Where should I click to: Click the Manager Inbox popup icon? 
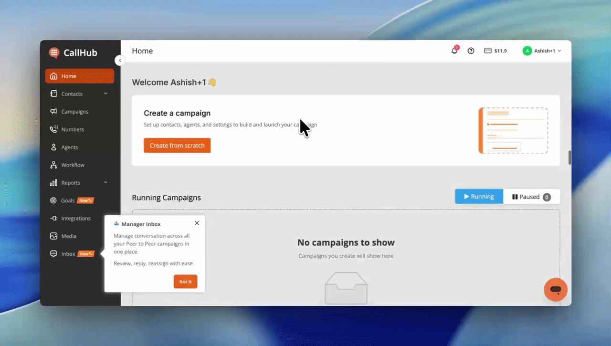click(x=116, y=224)
